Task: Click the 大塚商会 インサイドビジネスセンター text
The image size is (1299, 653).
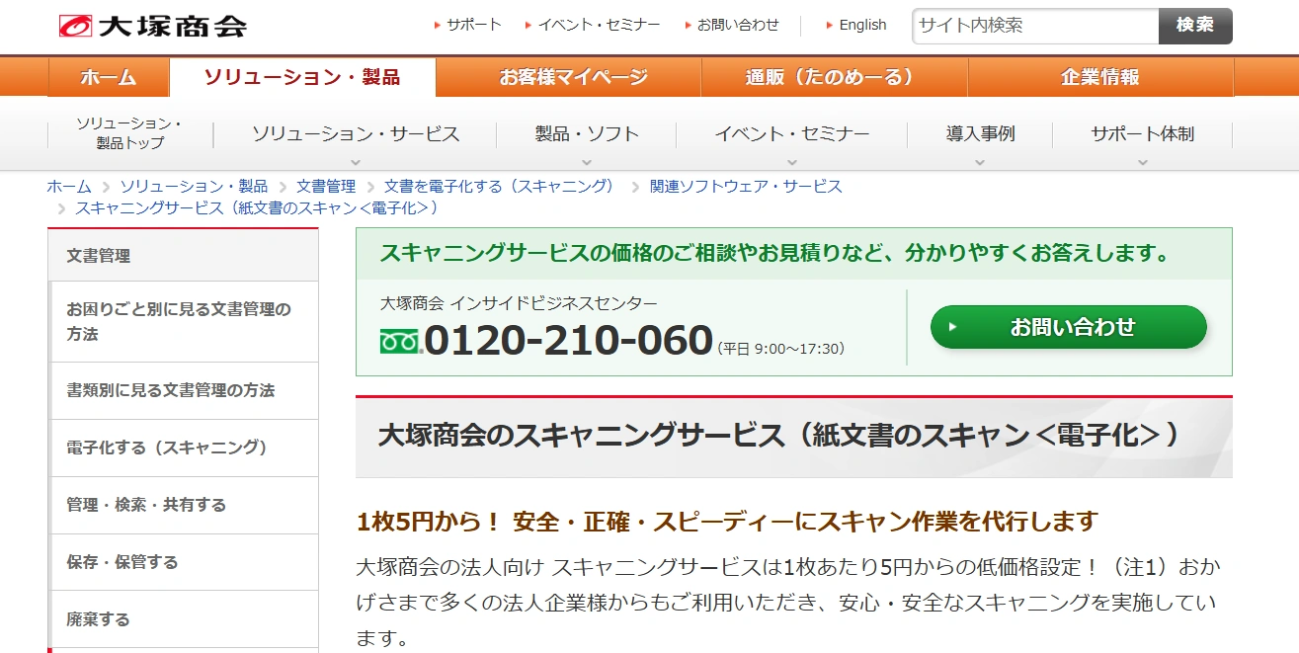Action: tap(519, 303)
